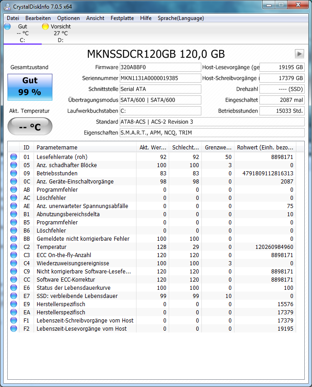Click status orb for unerwarteter Spannungsabfälle row
This screenshot has height=387, width=312.
click(x=14, y=206)
